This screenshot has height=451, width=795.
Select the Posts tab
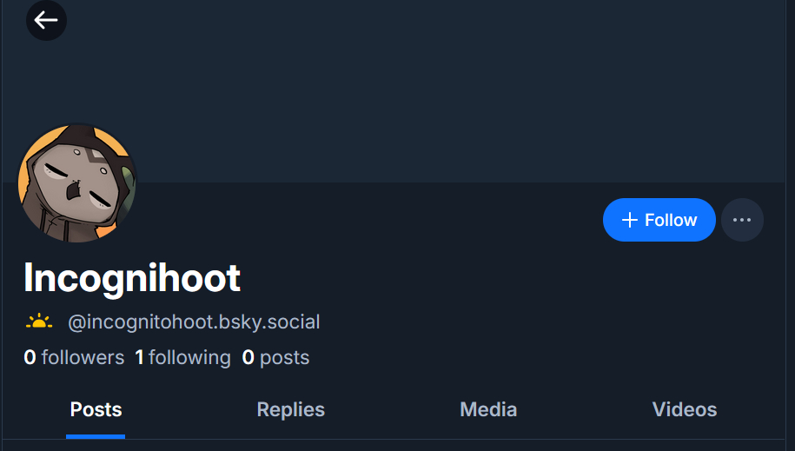click(96, 410)
